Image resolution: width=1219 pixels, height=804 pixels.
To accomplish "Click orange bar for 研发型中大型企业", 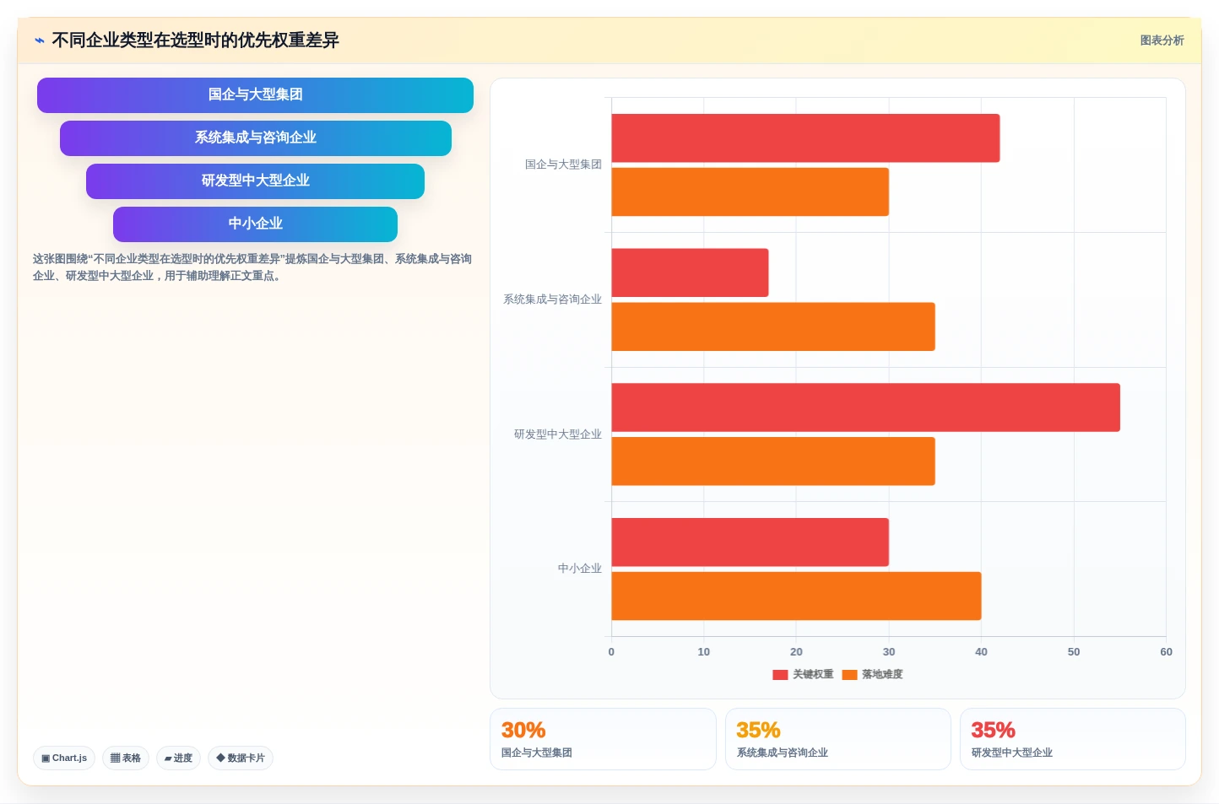I will pos(773,461).
